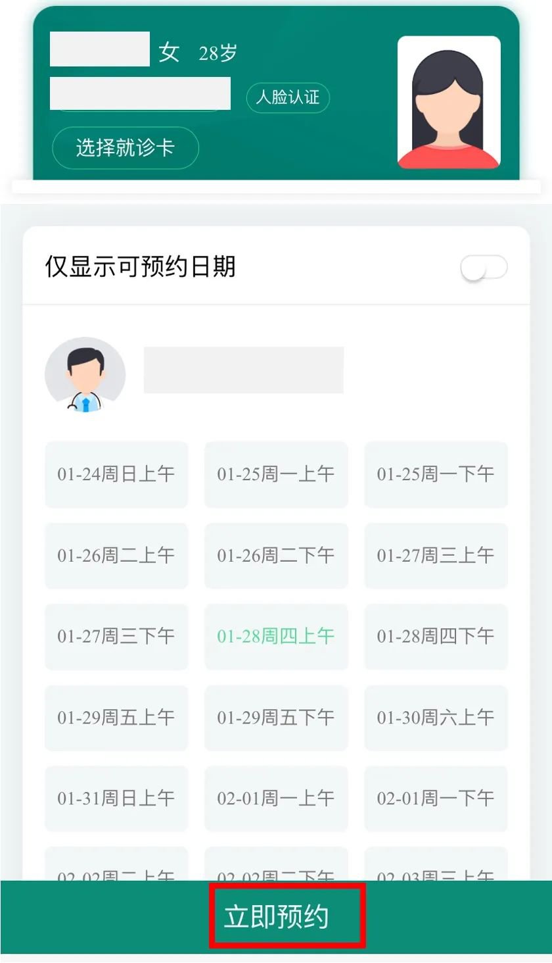Viewport: 552px width, 963px height.
Task: Select the highlighted 01-28周四上午 slot
Action: 276,637
